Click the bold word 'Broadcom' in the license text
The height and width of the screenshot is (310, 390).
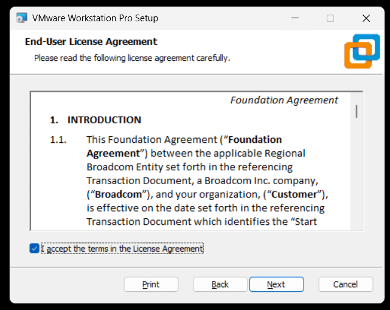pos(119,195)
